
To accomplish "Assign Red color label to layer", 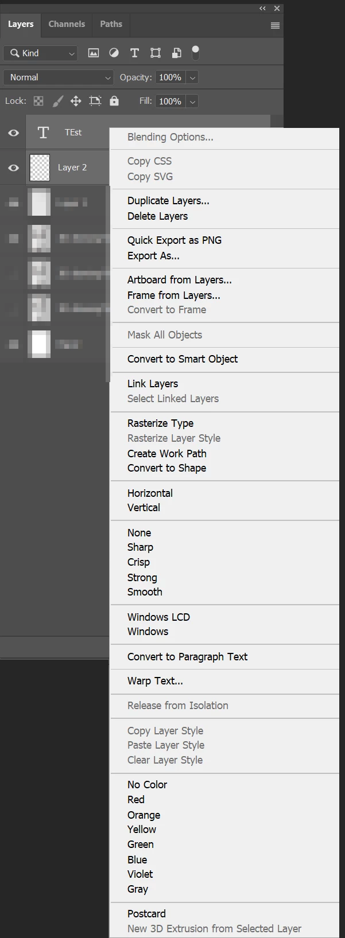I will coord(136,800).
